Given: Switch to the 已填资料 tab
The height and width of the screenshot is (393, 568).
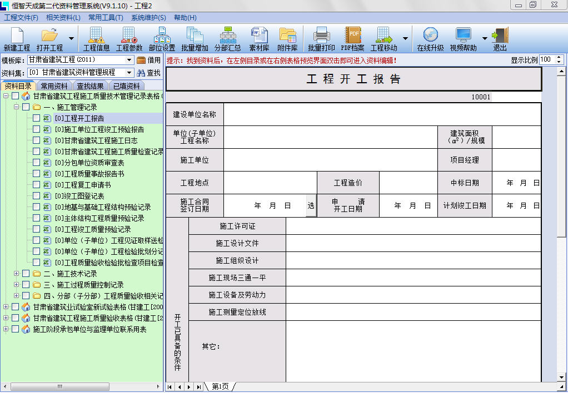Looking at the screenshot, I should pyautogui.click(x=126, y=86).
